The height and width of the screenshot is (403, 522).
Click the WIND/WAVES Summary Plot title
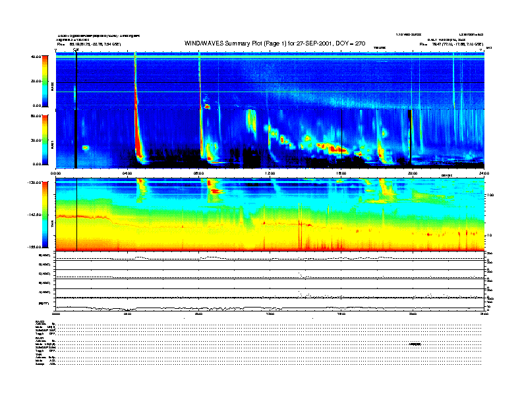(275, 43)
